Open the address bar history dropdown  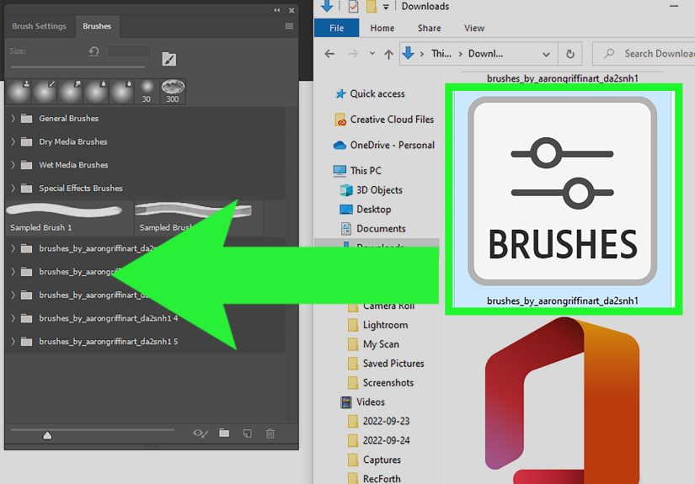coord(546,55)
